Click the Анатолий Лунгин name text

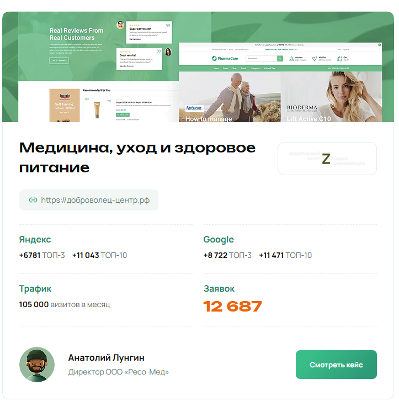(x=107, y=357)
